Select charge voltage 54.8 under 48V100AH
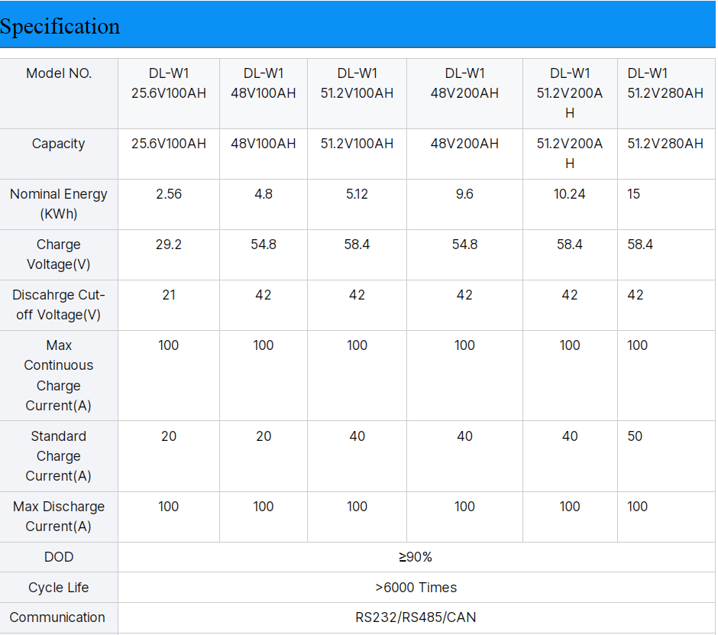The width and height of the screenshot is (718, 635). pyautogui.click(x=264, y=245)
